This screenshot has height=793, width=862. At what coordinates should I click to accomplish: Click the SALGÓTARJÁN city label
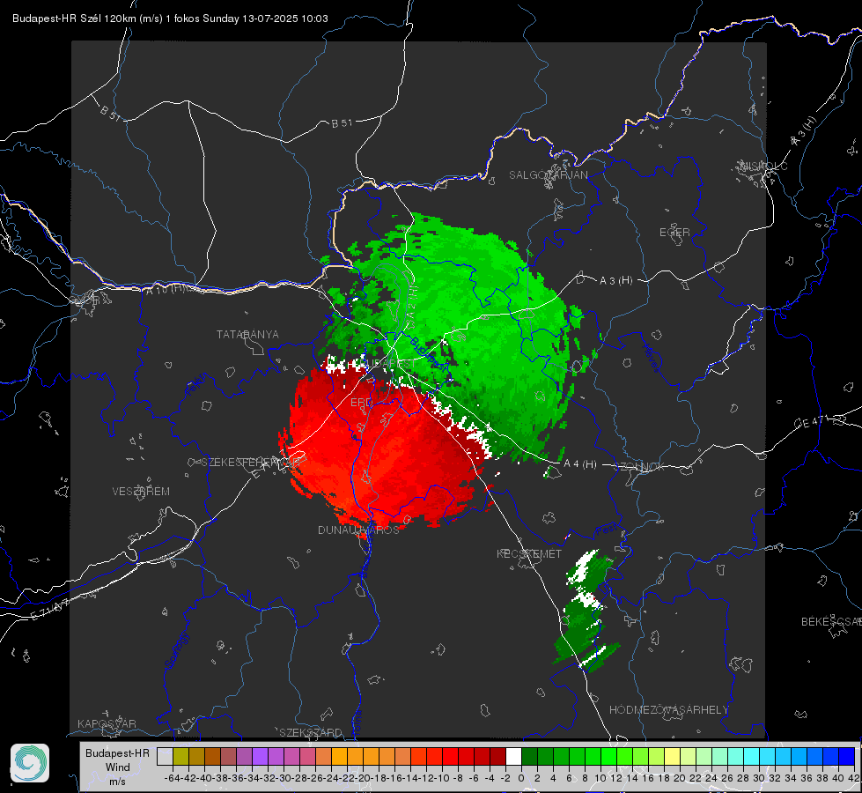(x=548, y=175)
